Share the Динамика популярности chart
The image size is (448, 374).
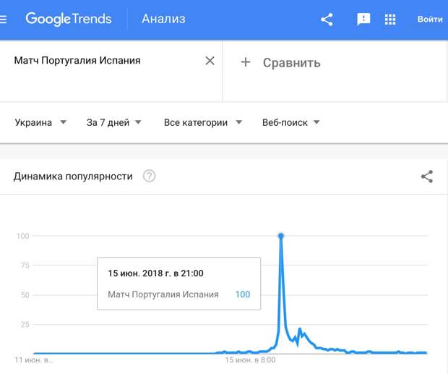pos(427,177)
